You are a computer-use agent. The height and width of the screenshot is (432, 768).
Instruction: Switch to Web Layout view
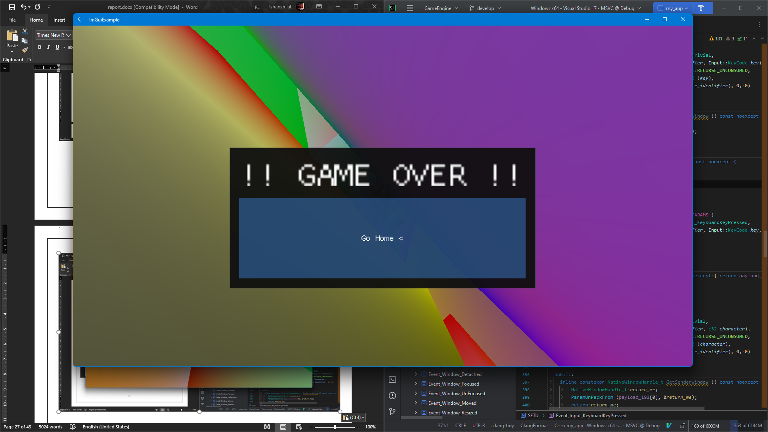pos(299,427)
